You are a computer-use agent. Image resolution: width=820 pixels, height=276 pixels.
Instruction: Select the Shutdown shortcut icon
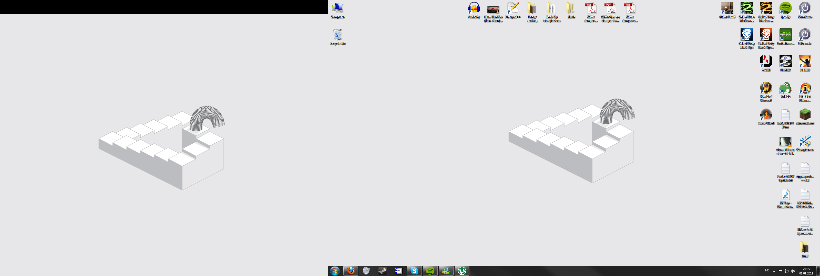pyautogui.click(x=805, y=10)
